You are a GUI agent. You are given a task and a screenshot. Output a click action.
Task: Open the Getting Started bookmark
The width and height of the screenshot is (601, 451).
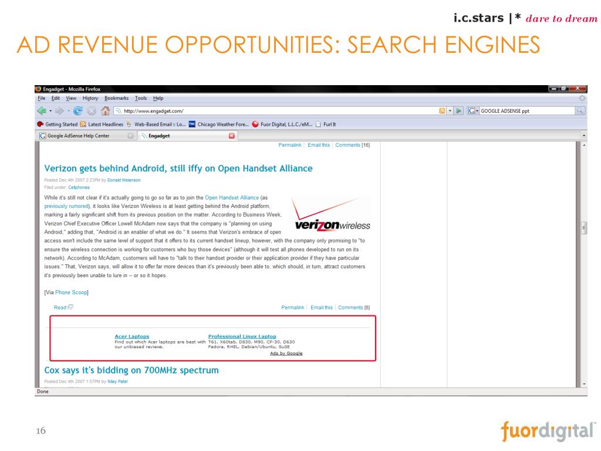coord(57,124)
